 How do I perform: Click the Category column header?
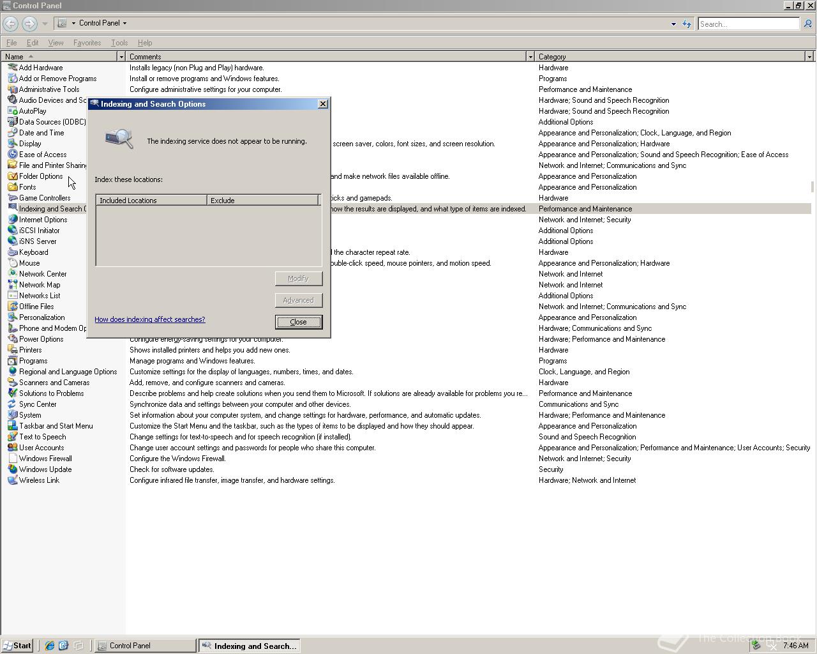(670, 57)
